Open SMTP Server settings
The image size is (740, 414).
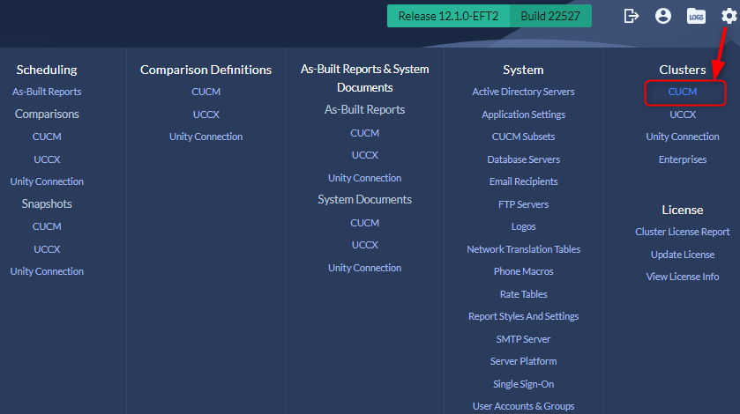tap(523, 339)
